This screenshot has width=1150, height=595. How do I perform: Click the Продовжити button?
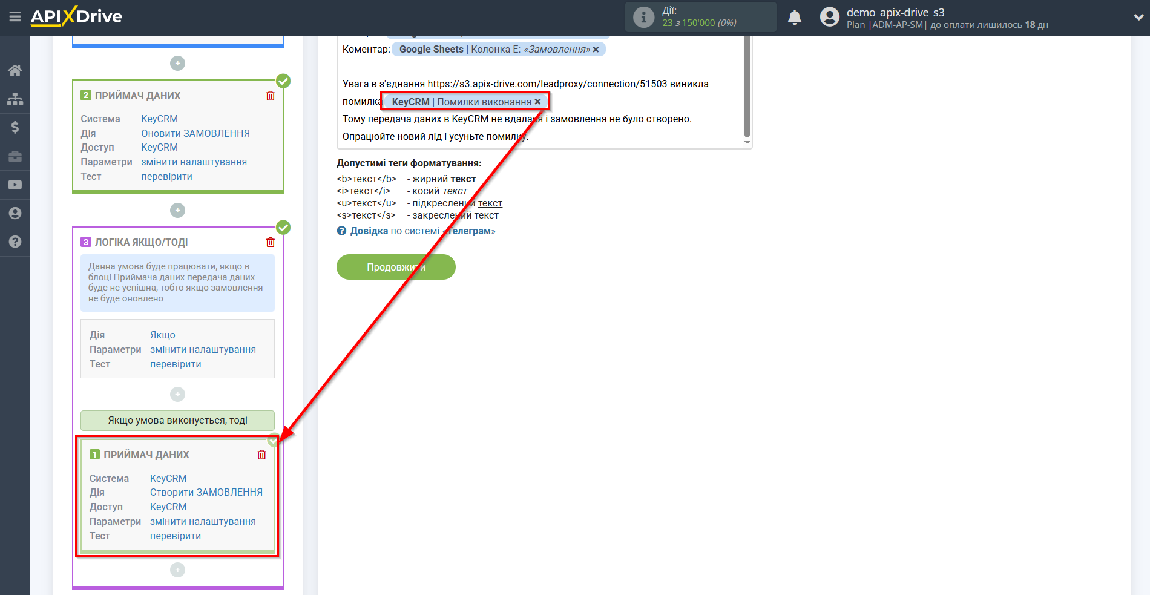pos(396,267)
